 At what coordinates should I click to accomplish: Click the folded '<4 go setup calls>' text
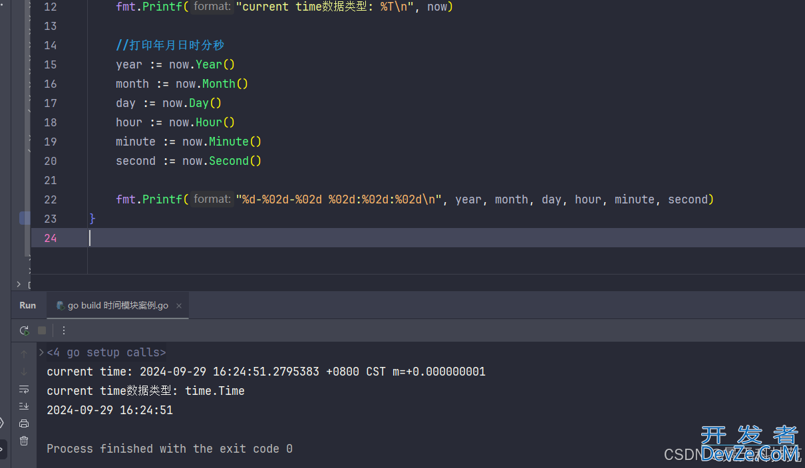(106, 352)
